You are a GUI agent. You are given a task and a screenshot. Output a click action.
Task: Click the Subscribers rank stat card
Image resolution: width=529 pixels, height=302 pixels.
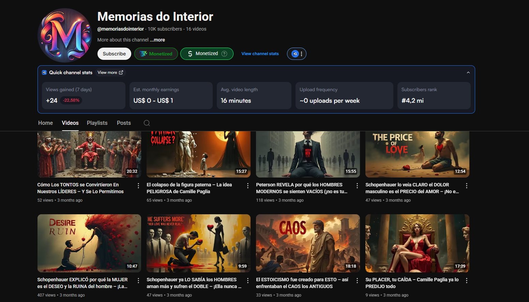[434, 96]
